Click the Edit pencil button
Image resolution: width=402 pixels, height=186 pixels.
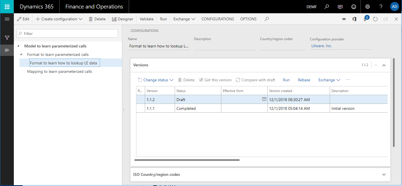point(23,19)
